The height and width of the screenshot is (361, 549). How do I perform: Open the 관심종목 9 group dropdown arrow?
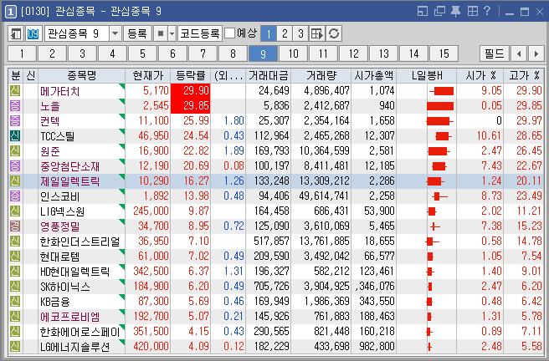pos(115,34)
